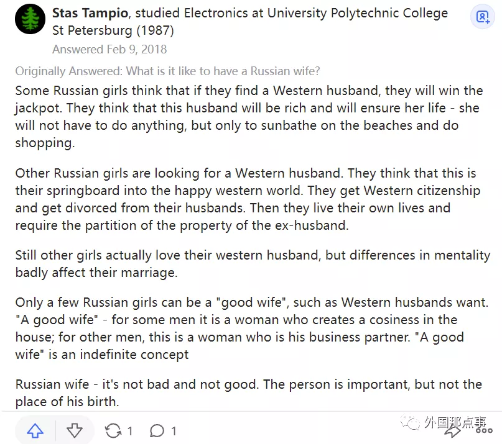Click the credential 'studied Electronics at University Polytechnic College'
The height and width of the screenshot is (444, 502).
[x=292, y=13]
